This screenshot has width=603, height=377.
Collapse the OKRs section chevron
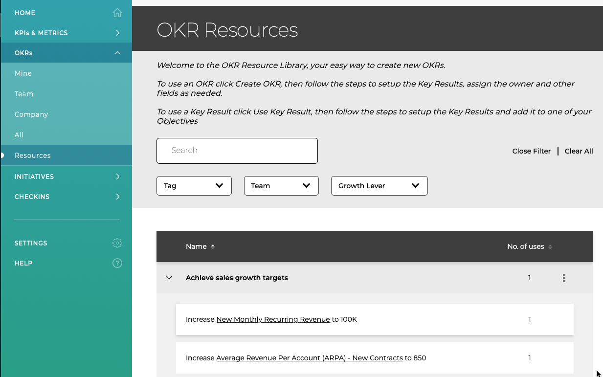click(118, 53)
